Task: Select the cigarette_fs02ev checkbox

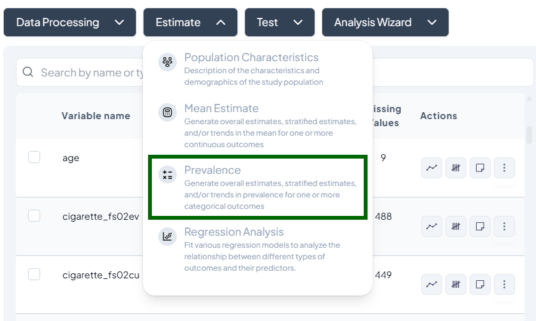Action: point(34,216)
